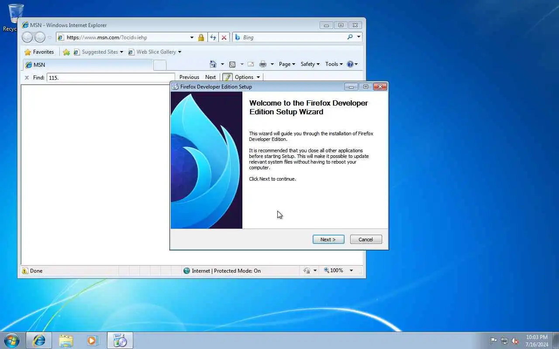Screen dimensions: 559x349
Task: Open the recent pages dropdown arrow
Action: pos(49,38)
